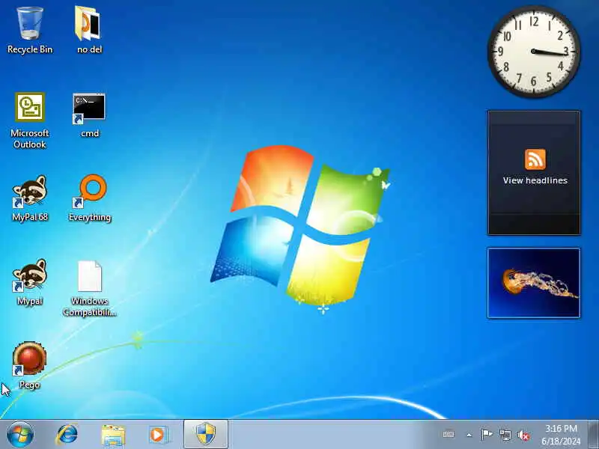Viewport: 599px width, 449px height.
Task: Open the Action Center flag icon
Action: pyautogui.click(x=487, y=435)
